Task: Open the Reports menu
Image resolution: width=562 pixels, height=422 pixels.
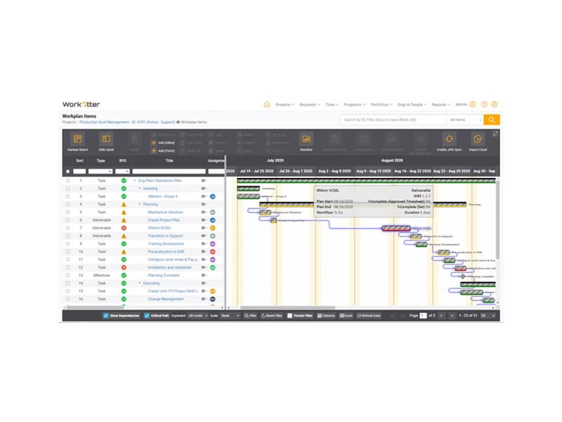Action: click(x=440, y=103)
